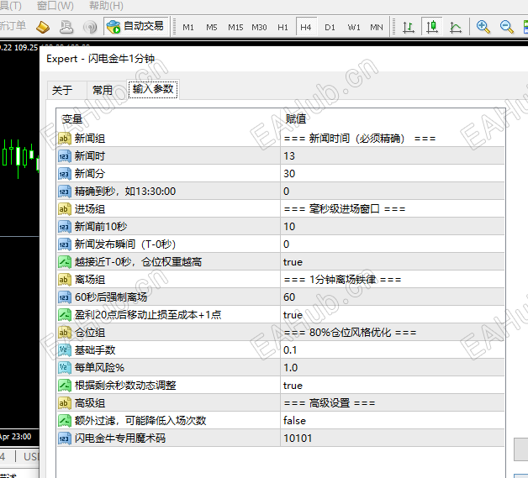This screenshot has height=478, width=528.
Task: Open the 帮助(H) menu
Action: click(x=106, y=5)
